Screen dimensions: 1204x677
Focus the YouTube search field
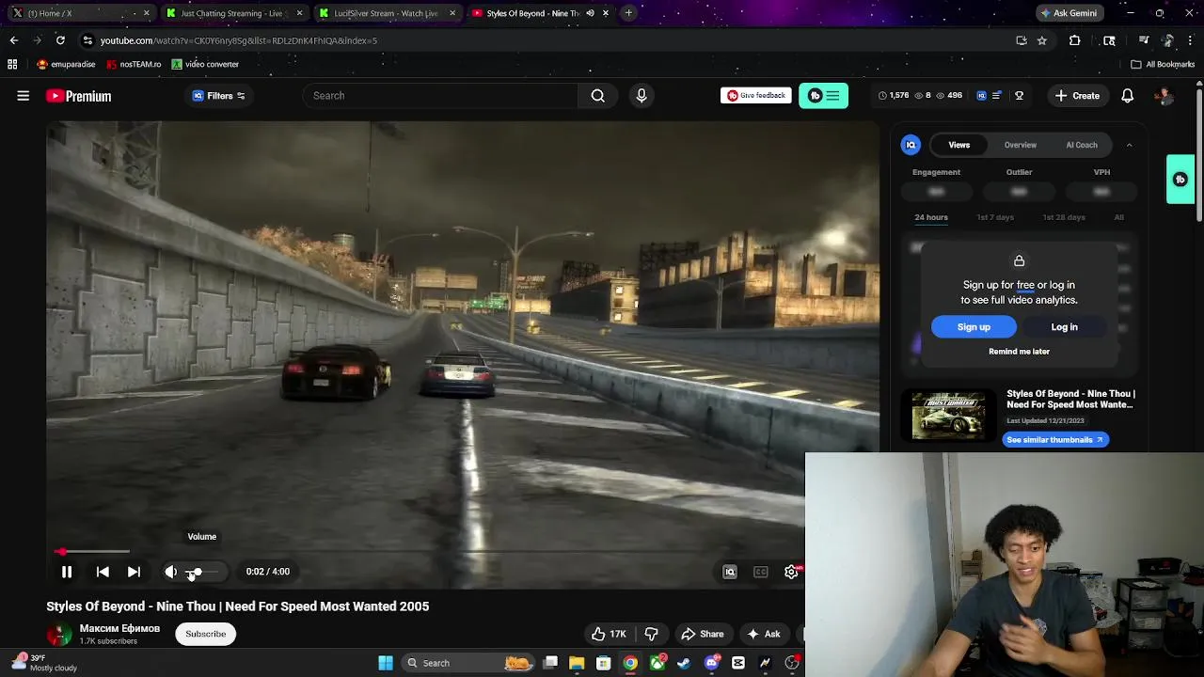coord(440,96)
